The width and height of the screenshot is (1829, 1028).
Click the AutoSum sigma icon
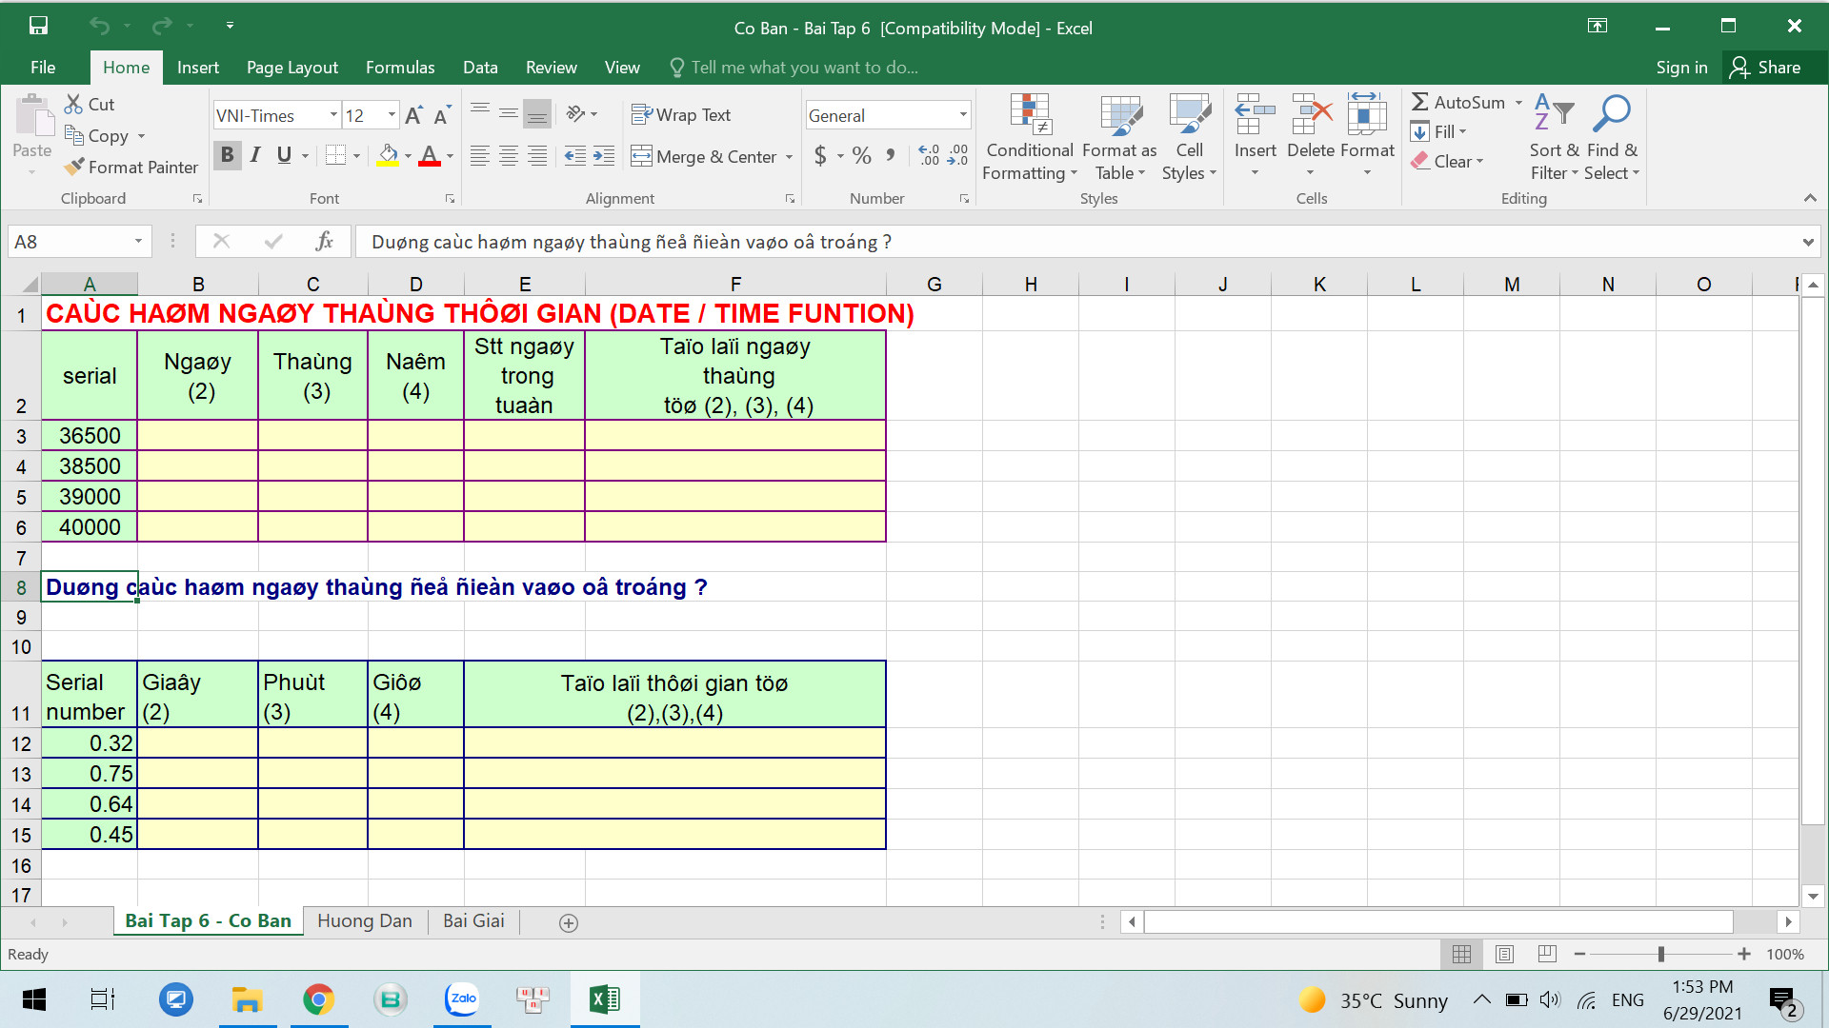click(1420, 102)
